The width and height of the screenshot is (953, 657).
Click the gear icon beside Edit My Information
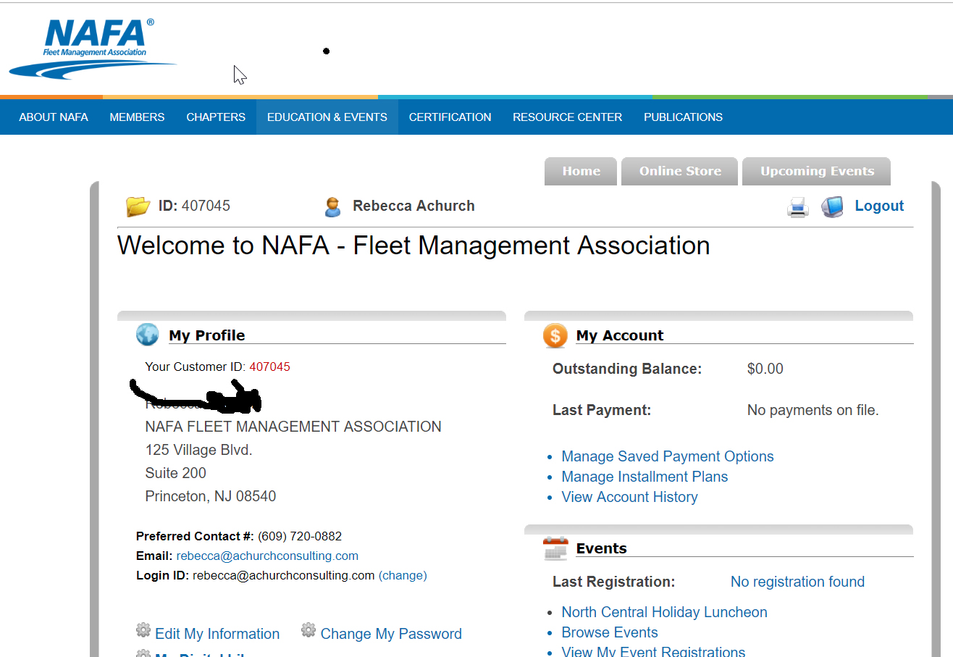(x=143, y=629)
